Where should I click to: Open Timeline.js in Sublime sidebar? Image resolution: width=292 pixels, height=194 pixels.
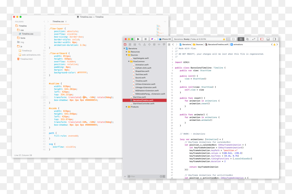25,51
